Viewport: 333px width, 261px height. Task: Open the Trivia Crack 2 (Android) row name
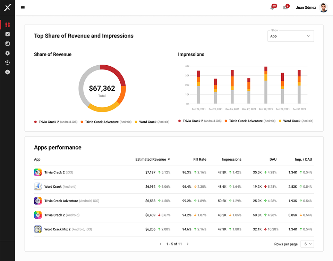62,215
